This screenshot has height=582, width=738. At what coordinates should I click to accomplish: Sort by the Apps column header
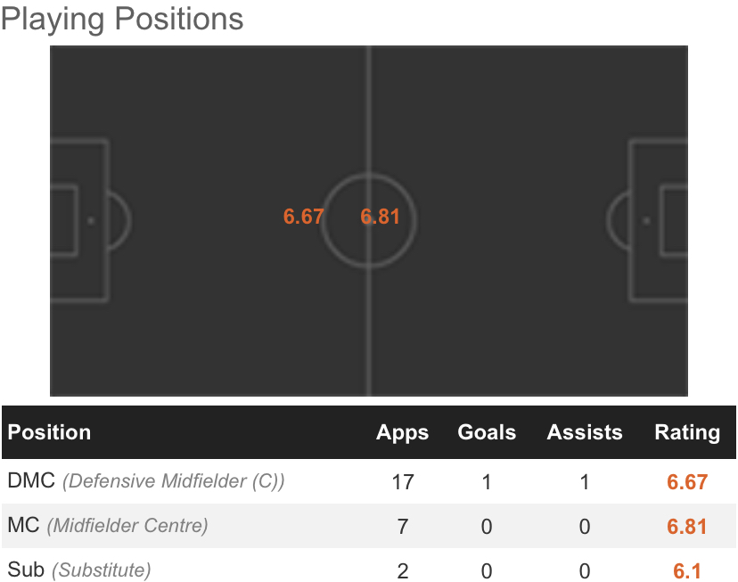403,433
